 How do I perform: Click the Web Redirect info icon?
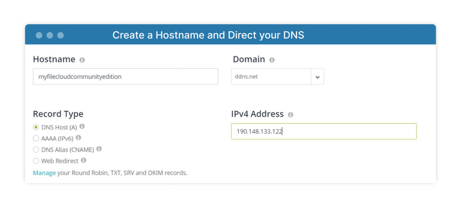tap(83, 160)
